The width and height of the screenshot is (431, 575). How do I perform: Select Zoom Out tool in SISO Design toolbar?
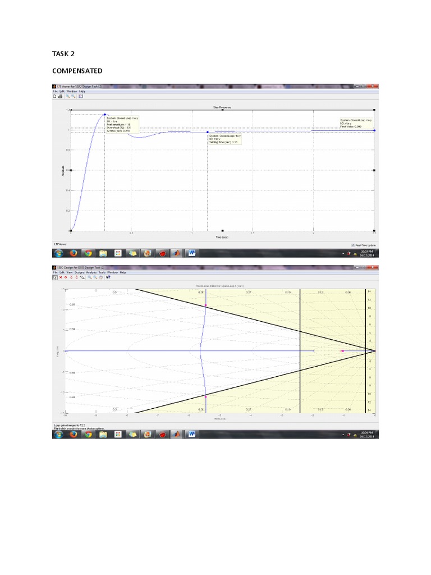95,277
